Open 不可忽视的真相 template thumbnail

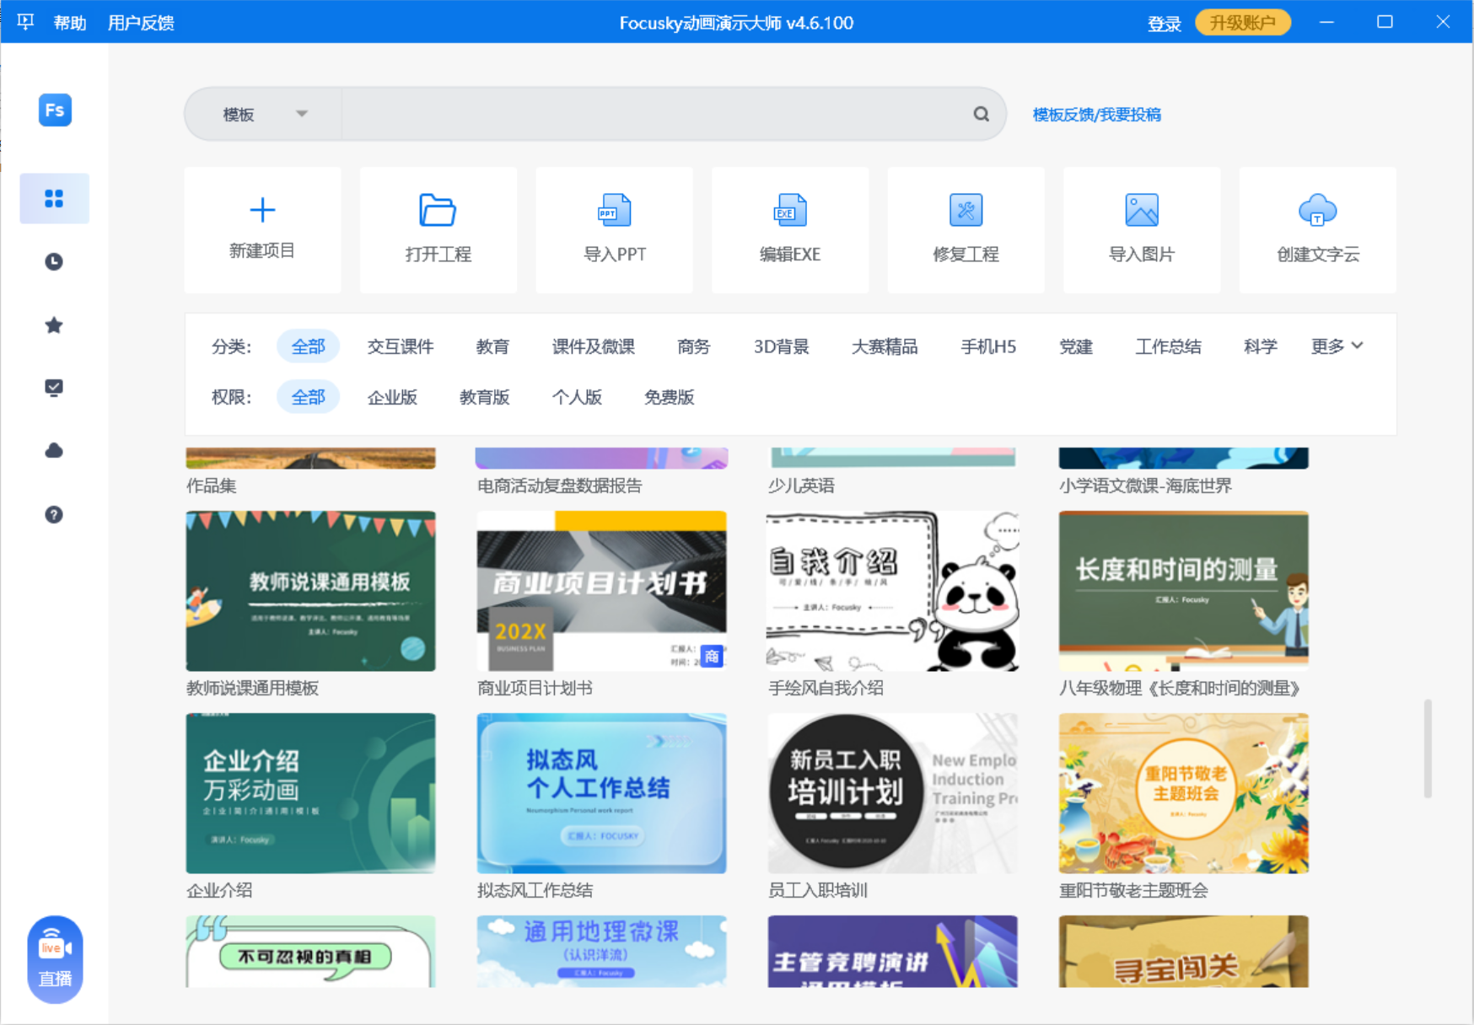311,951
